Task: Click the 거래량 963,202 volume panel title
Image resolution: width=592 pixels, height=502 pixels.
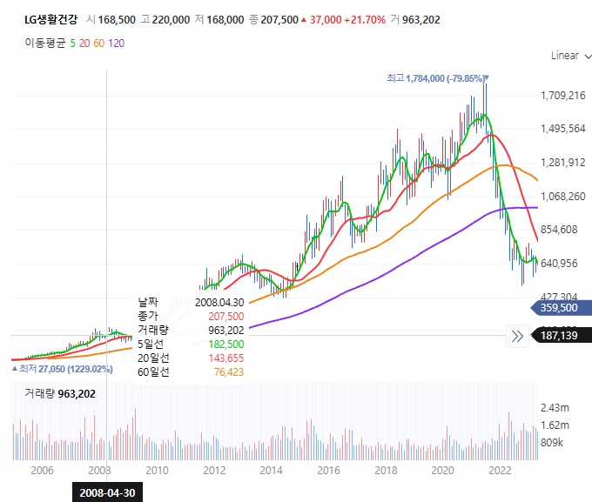Action: coord(60,393)
